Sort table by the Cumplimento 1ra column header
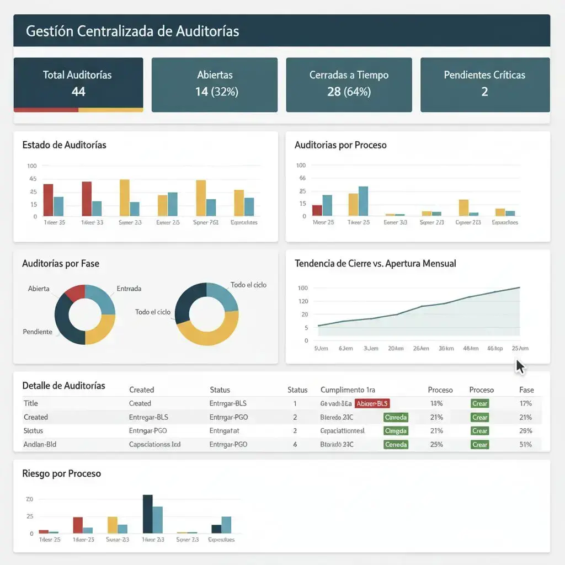The width and height of the screenshot is (565, 565). 348,390
